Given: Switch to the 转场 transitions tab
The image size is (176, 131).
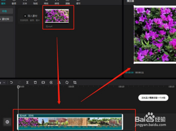Looking at the screenshot, I should click(57, 2).
